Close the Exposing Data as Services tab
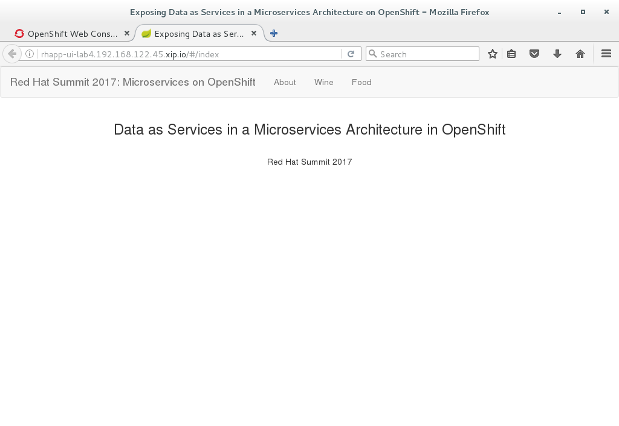Image resolution: width=619 pixels, height=426 pixels. [254, 34]
